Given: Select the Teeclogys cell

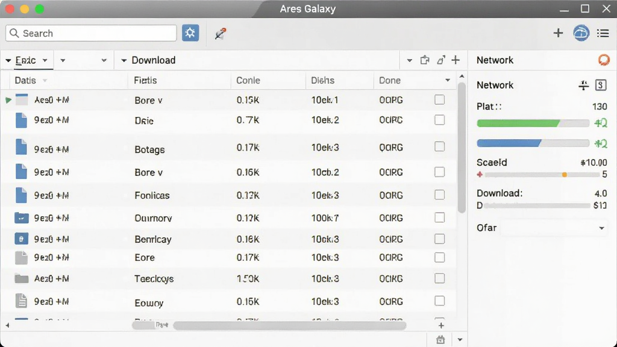Looking at the screenshot, I should pyautogui.click(x=154, y=278).
